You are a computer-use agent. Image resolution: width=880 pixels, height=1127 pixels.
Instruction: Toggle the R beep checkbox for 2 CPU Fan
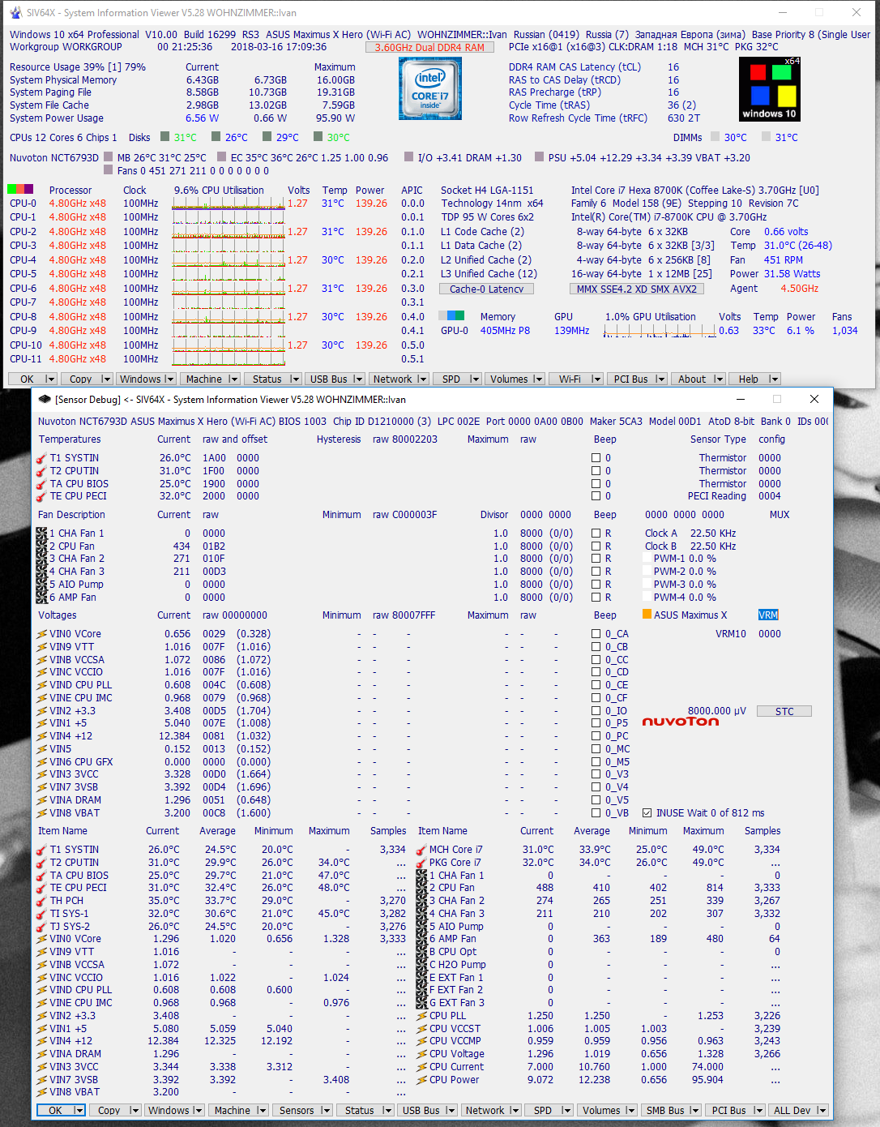(596, 546)
